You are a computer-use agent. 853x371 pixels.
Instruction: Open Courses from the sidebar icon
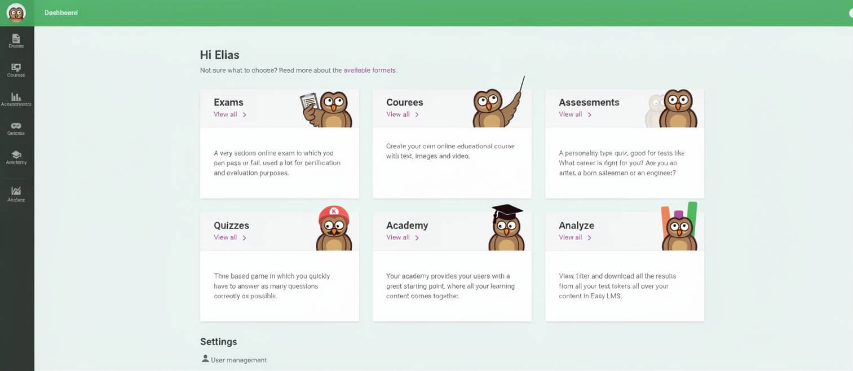click(16, 67)
